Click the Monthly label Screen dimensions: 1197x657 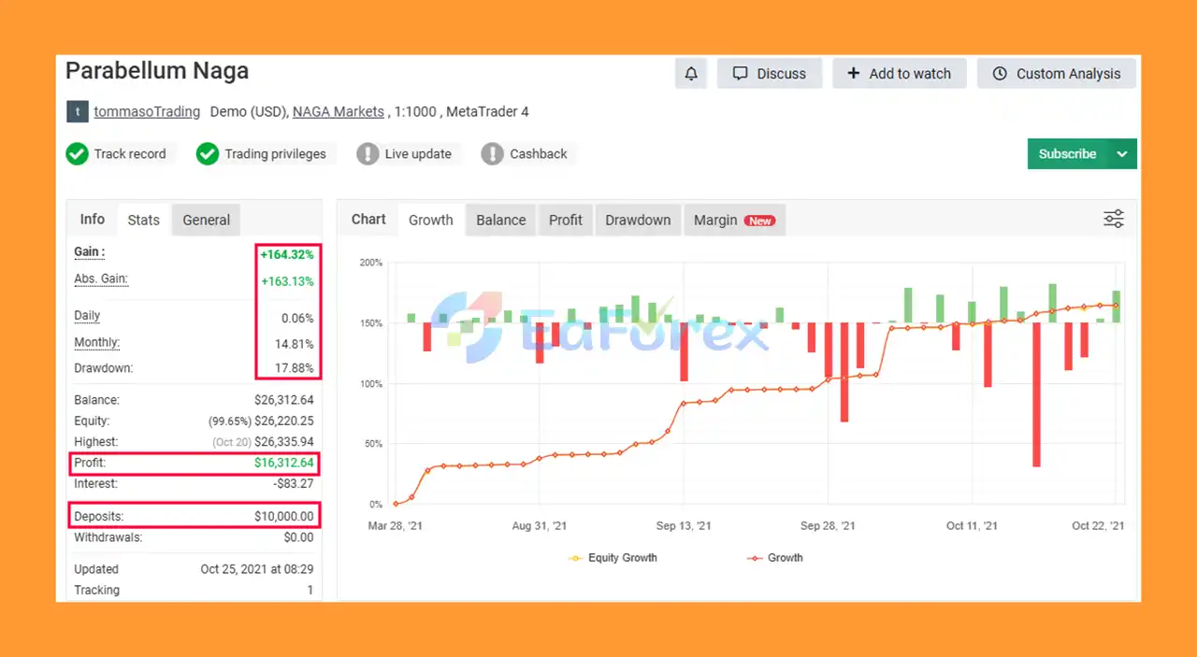coord(96,342)
